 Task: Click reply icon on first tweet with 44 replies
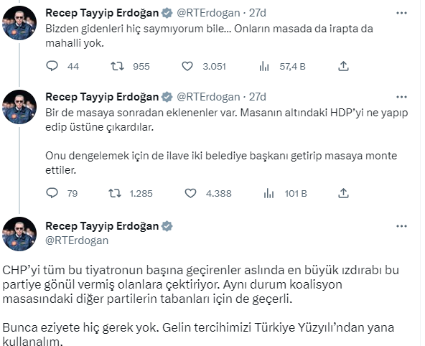point(52,66)
